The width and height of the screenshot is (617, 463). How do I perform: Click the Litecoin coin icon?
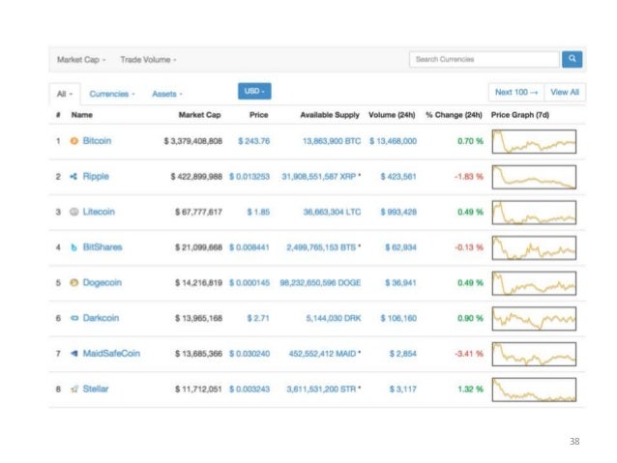(73, 212)
